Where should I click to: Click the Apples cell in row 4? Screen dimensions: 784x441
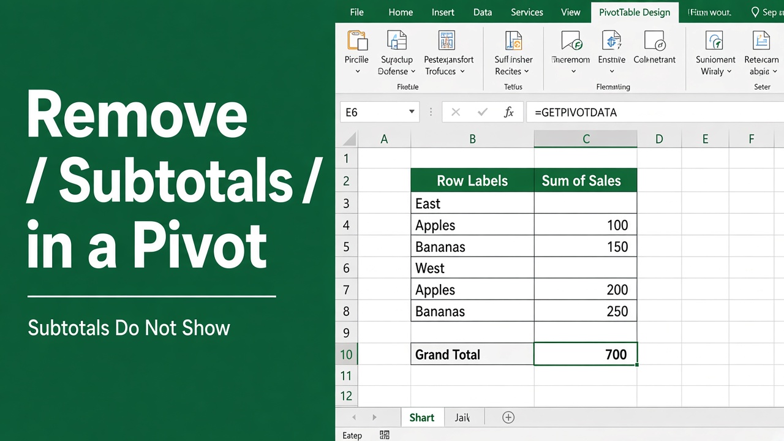pyautogui.click(x=472, y=225)
